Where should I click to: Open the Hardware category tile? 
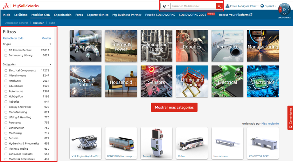tap(86, 46)
